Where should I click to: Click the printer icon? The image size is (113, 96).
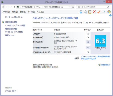tap(77, 58)
